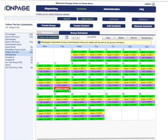Open the FAQ menu
Image resolution: width=168 pixels, height=140 pixels.
pyautogui.click(x=142, y=9)
